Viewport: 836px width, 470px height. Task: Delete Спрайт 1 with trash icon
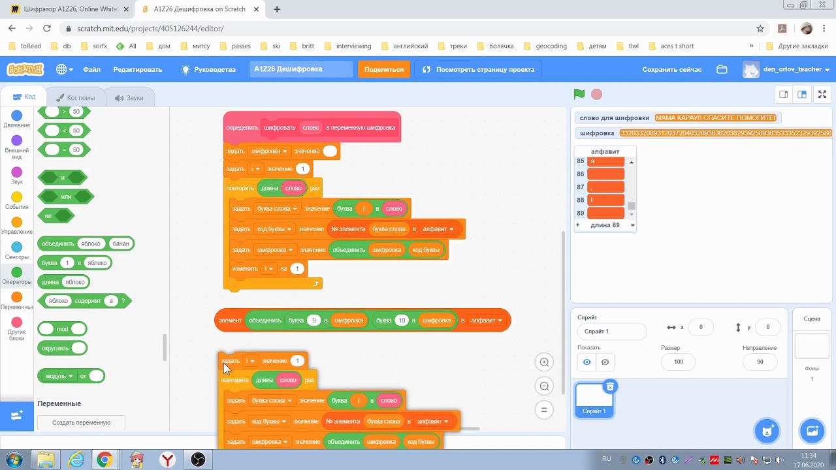pos(610,386)
